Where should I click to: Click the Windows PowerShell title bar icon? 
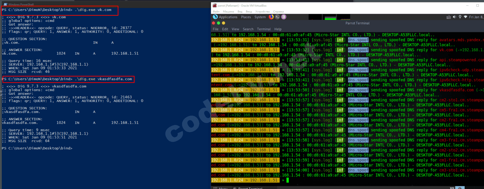tap(5, 5)
